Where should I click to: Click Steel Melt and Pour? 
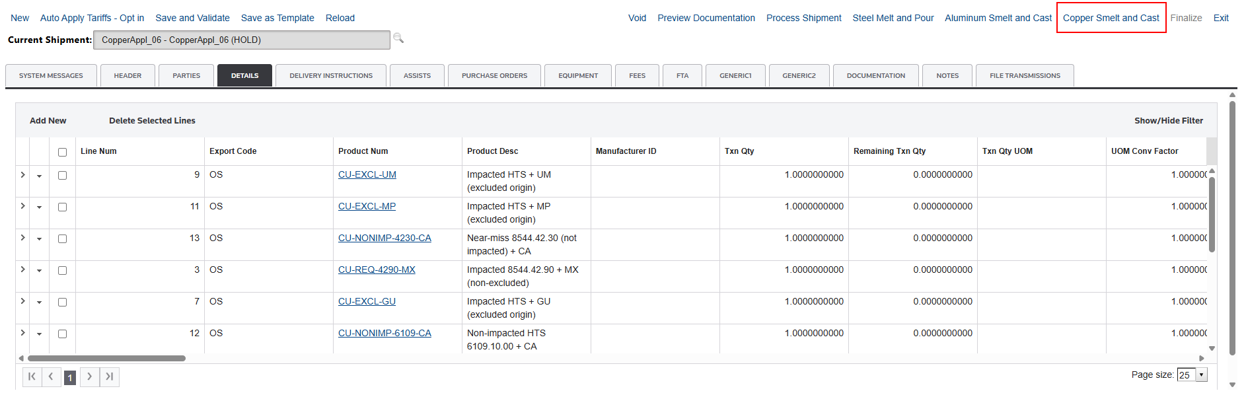[893, 18]
